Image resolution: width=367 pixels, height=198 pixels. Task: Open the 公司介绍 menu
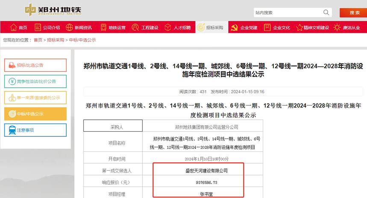[47, 27]
